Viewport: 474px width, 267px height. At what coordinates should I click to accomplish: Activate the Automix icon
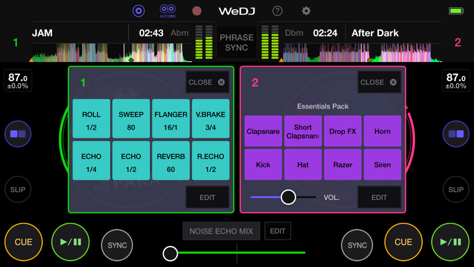coord(167,10)
